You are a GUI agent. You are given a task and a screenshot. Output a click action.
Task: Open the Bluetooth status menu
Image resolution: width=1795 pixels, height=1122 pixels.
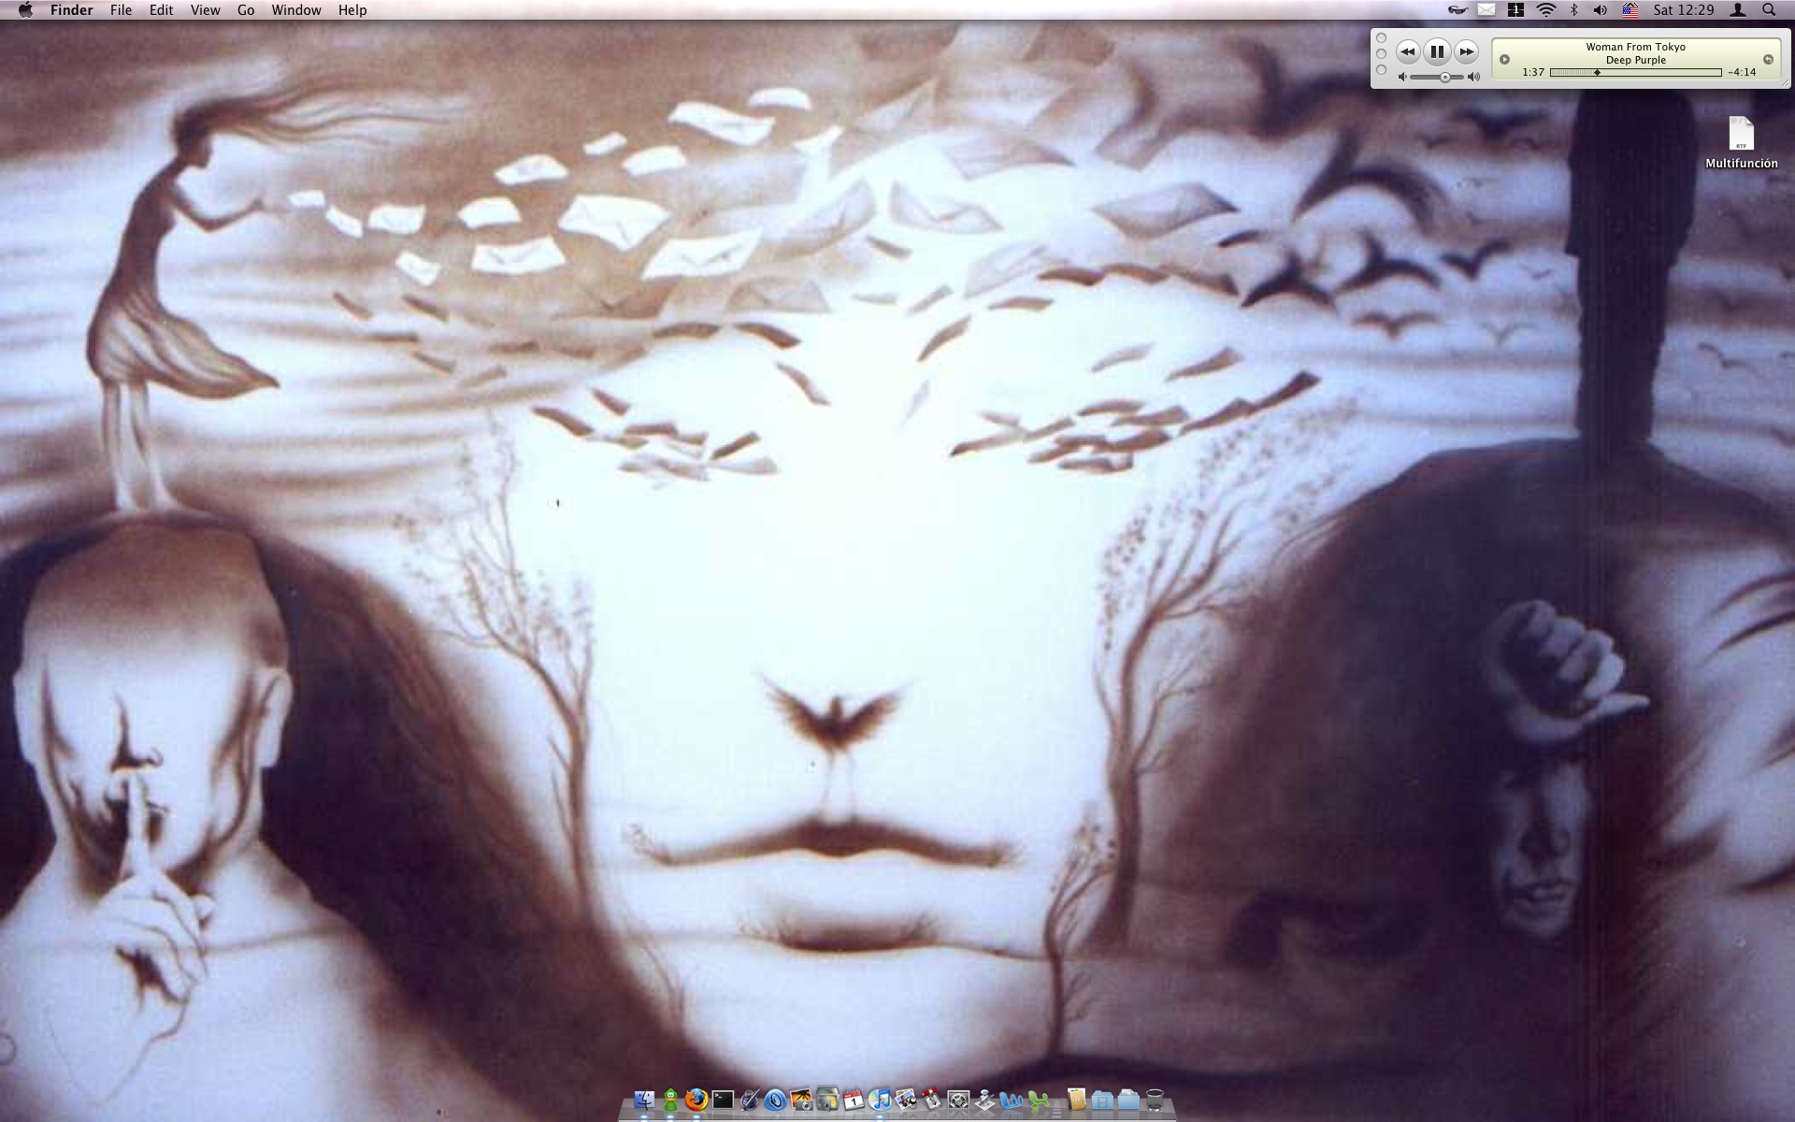[x=1574, y=10]
